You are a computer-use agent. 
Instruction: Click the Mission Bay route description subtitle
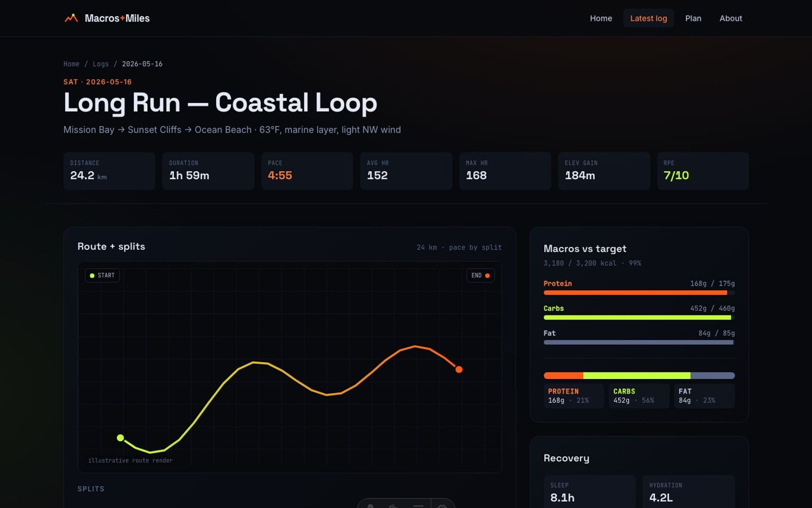click(232, 130)
